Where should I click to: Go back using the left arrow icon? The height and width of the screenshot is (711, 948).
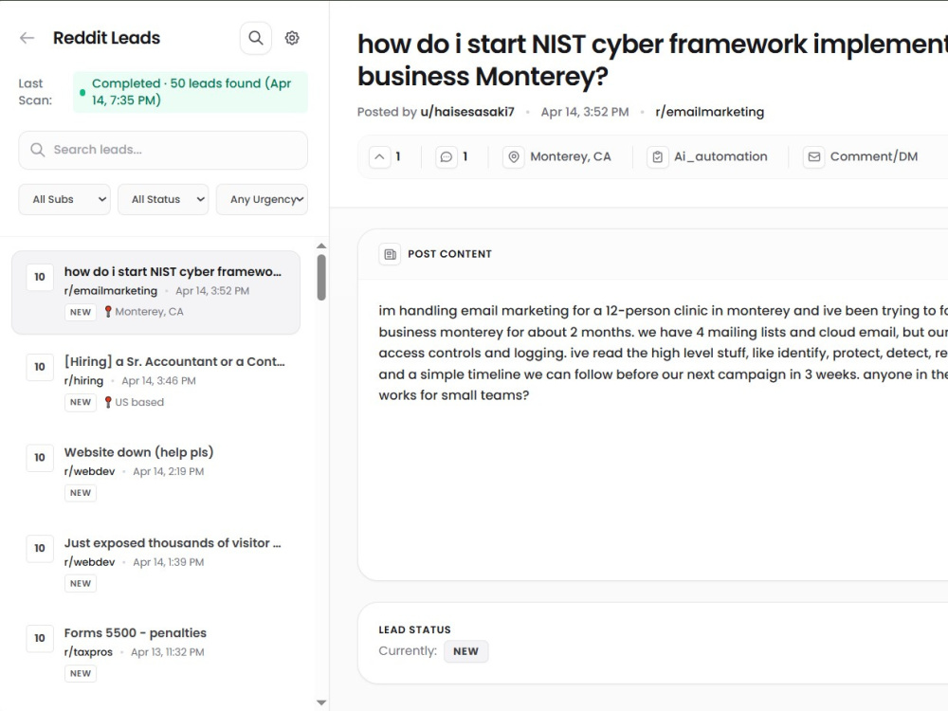27,38
